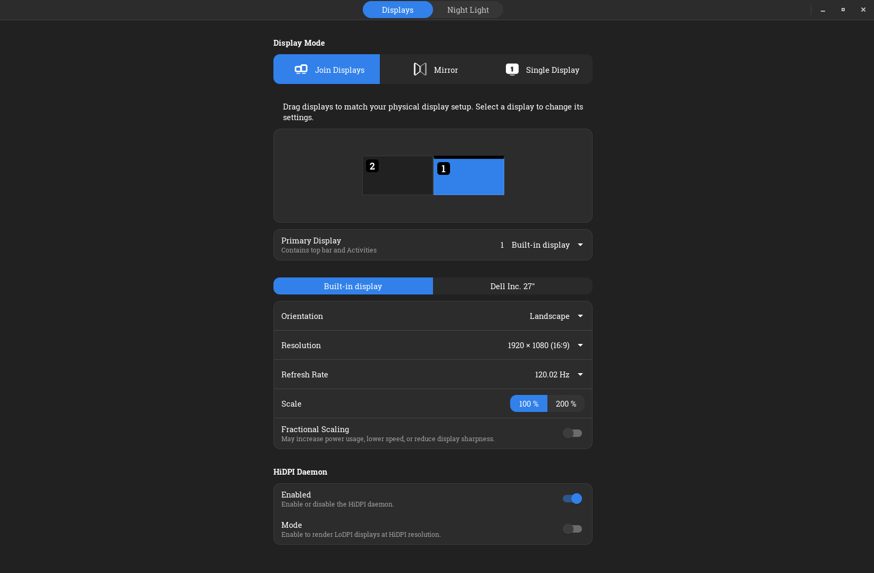
Task: Select display 1 in the arrangement view
Action: 469,176
